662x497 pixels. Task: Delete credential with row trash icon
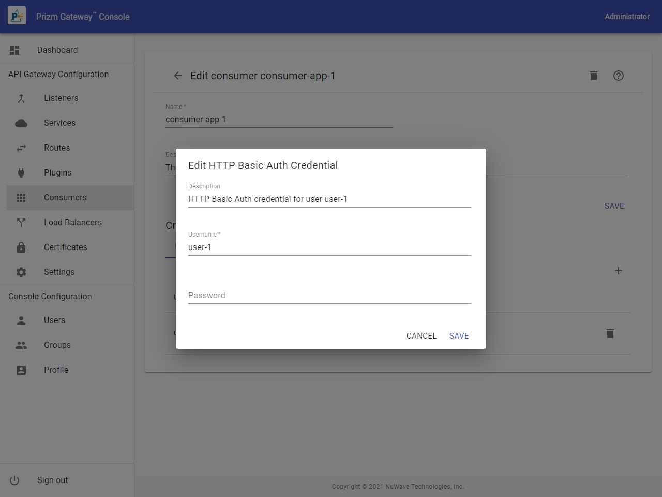[x=610, y=333]
